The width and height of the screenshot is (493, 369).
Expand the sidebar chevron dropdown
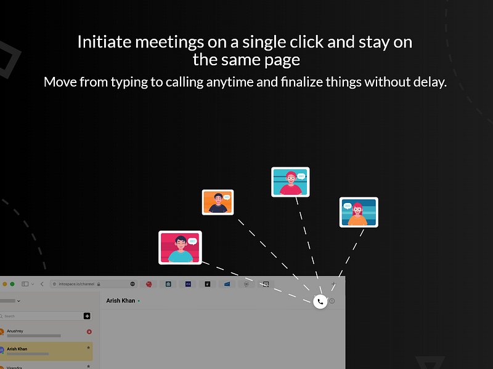click(x=33, y=284)
